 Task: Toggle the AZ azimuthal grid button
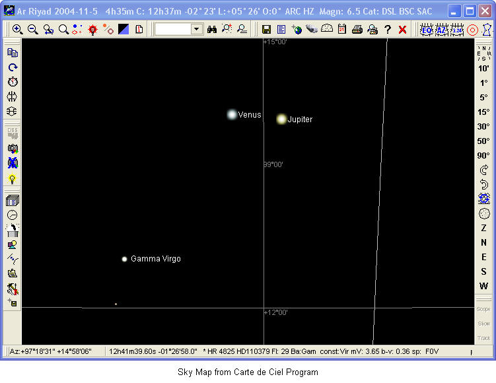click(442, 30)
